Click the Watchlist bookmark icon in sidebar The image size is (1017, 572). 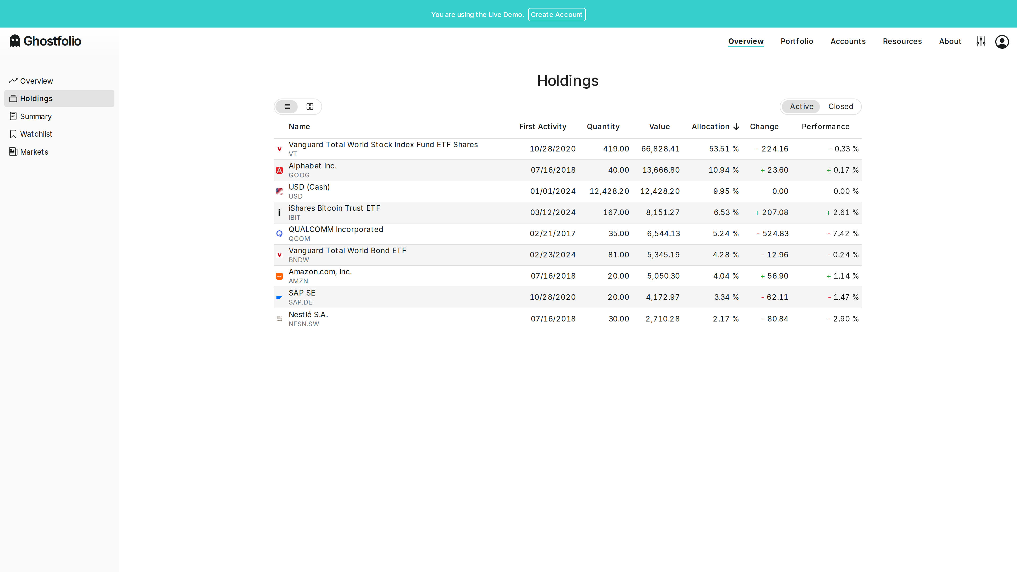(x=13, y=134)
